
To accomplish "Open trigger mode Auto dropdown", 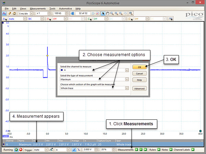I will point(46,150).
